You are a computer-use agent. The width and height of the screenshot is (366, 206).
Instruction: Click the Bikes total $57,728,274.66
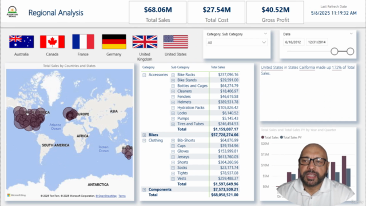(225, 135)
